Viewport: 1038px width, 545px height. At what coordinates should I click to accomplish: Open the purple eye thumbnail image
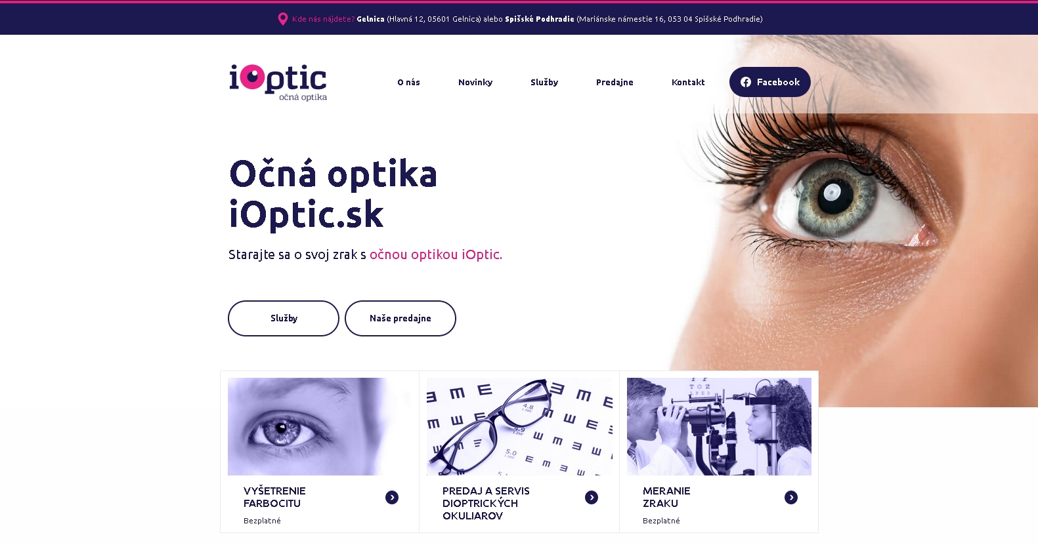(320, 426)
